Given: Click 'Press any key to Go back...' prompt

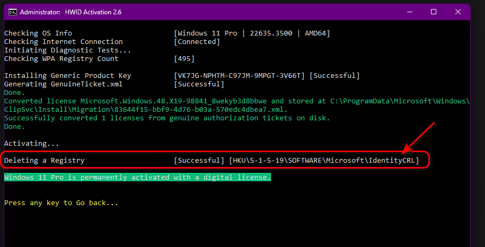Looking at the screenshot, I should (x=61, y=202).
